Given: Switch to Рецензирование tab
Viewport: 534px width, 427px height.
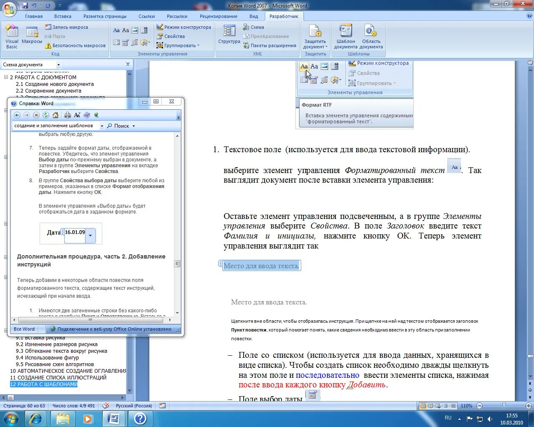Looking at the screenshot, I should [219, 16].
